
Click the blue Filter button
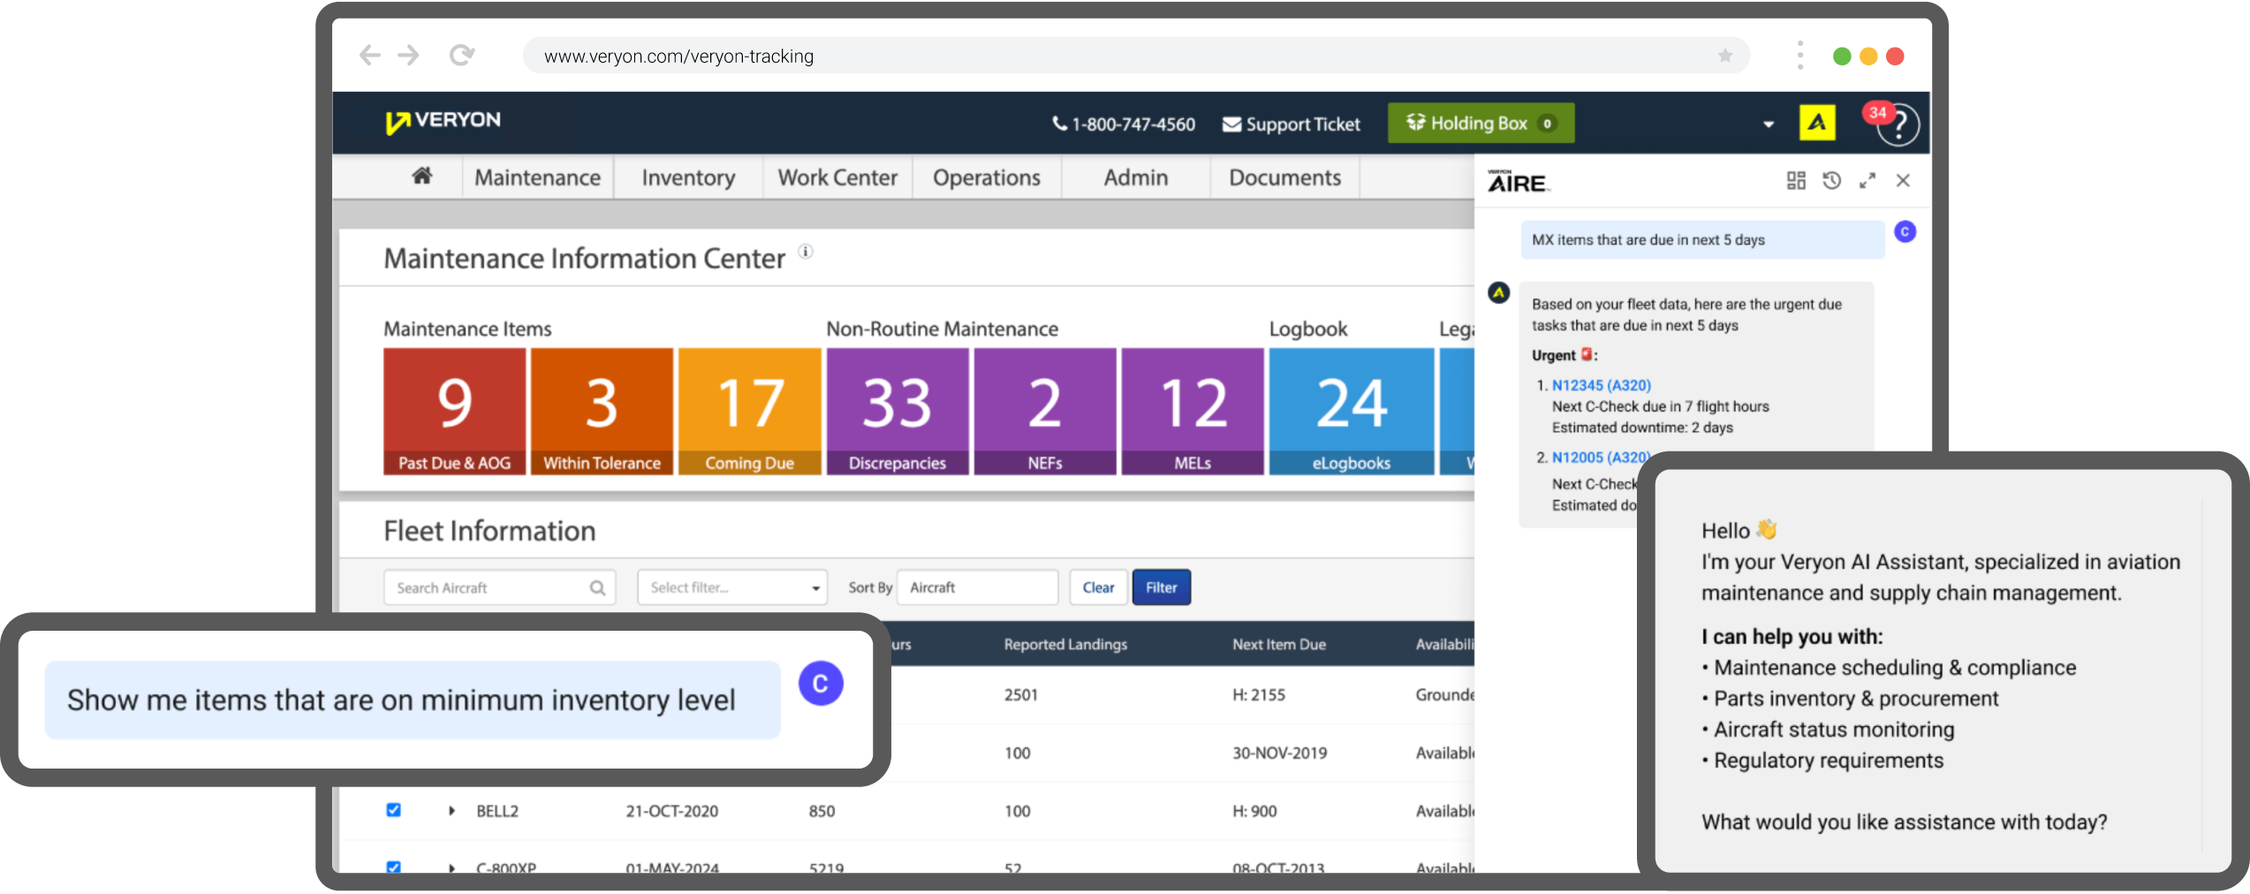click(1161, 587)
